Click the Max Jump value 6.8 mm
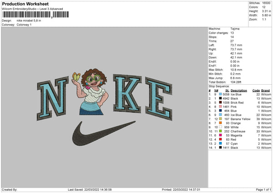 235,78
